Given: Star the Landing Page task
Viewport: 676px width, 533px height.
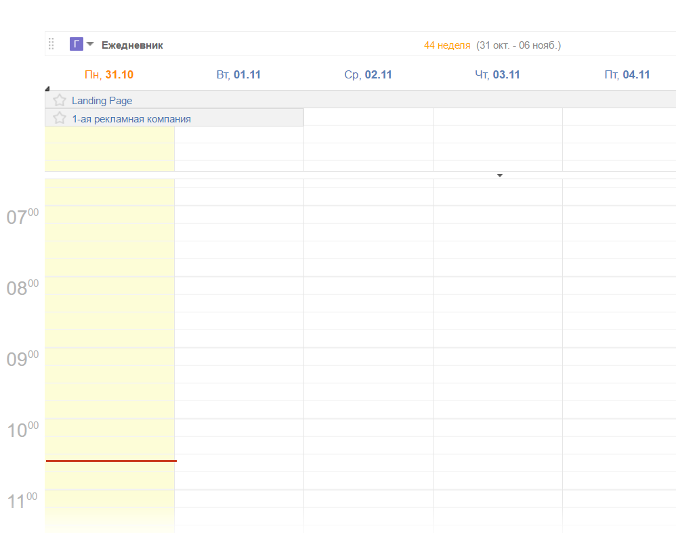Looking at the screenshot, I should [x=60, y=100].
